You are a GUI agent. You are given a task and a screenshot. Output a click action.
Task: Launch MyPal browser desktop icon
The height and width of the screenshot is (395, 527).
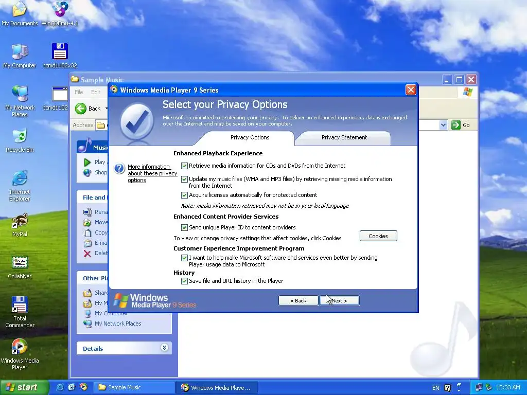pyautogui.click(x=20, y=225)
